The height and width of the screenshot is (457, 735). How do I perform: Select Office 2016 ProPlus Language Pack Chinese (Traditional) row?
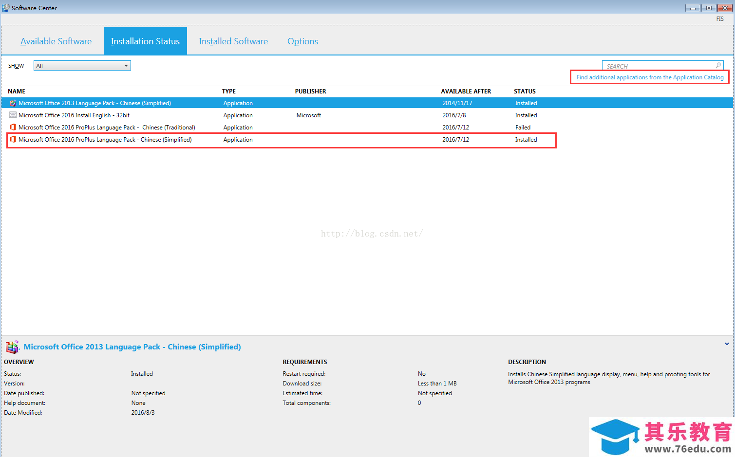pos(367,128)
